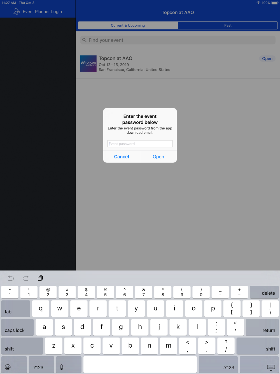The height and width of the screenshot is (374, 280).
Task: Switch to the Past tab
Action: click(228, 25)
